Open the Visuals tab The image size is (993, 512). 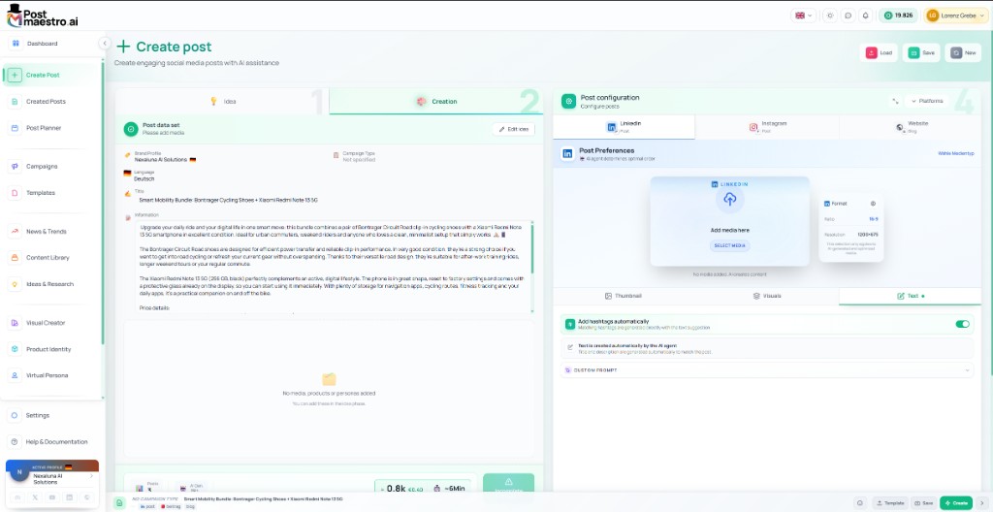[x=767, y=296]
